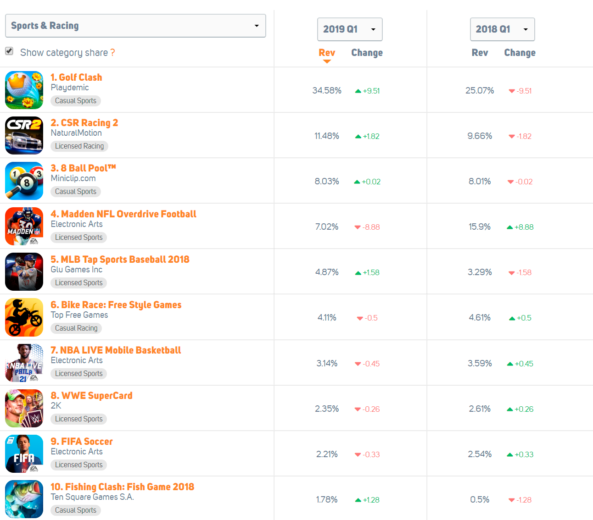The width and height of the screenshot is (593, 520).
Task: Click Licensed Sports tag under FIFA Soccer
Action: coord(79,465)
